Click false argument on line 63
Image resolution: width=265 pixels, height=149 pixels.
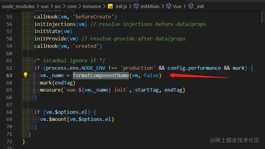151,76
